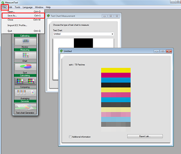Image resolution: width=181 pixels, height=154 pixels.
Task: Choose Save As from File menu
Action: [x=23, y=16]
